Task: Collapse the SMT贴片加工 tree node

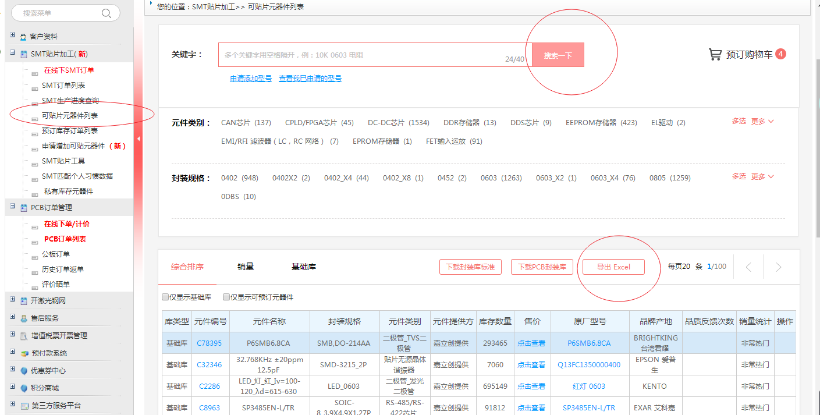Action: pyautogui.click(x=13, y=53)
